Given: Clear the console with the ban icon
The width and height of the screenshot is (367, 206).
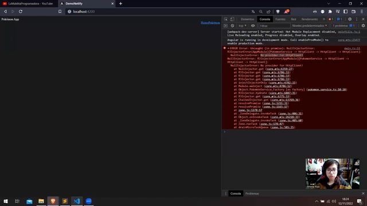Looking at the screenshot, I should 232,26.
